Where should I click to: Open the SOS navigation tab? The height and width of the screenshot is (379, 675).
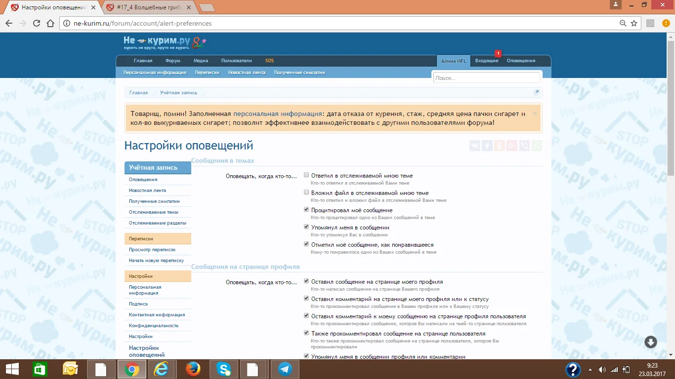[x=269, y=61]
